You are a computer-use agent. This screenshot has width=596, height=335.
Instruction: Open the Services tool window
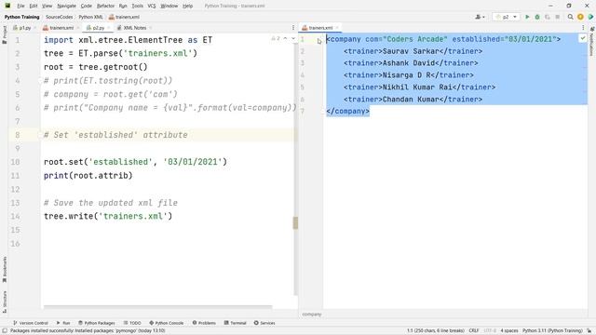(264, 323)
